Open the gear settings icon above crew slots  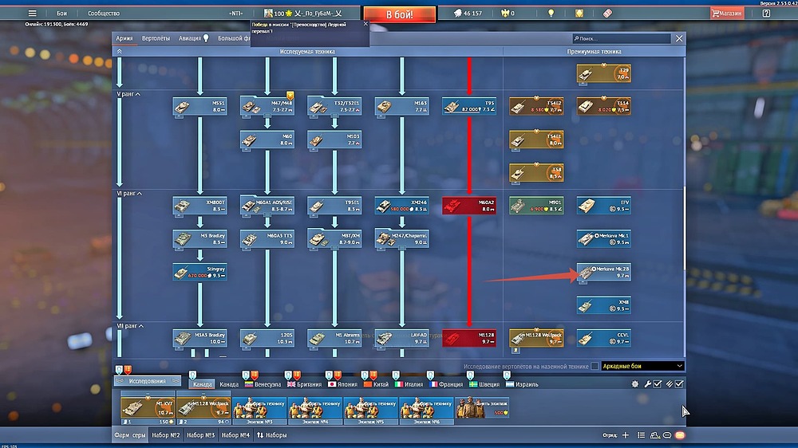(x=635, y=384)
